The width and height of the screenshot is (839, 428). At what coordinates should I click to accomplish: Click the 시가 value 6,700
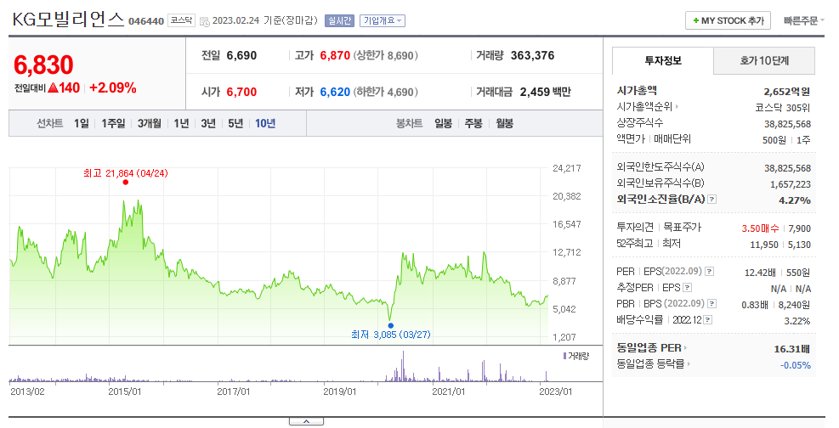241,92
